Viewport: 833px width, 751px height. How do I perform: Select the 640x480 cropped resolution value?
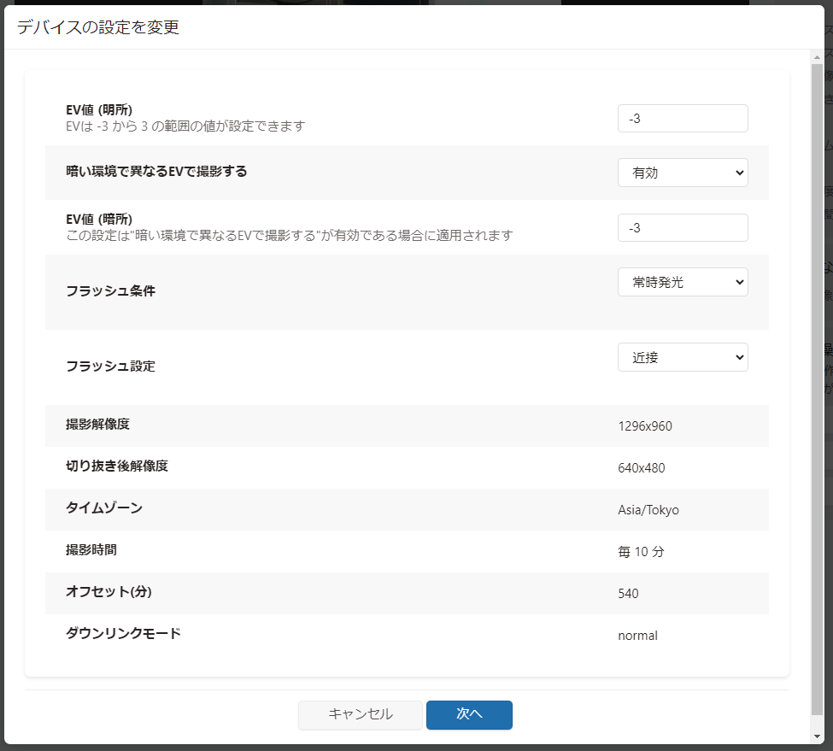642,468
